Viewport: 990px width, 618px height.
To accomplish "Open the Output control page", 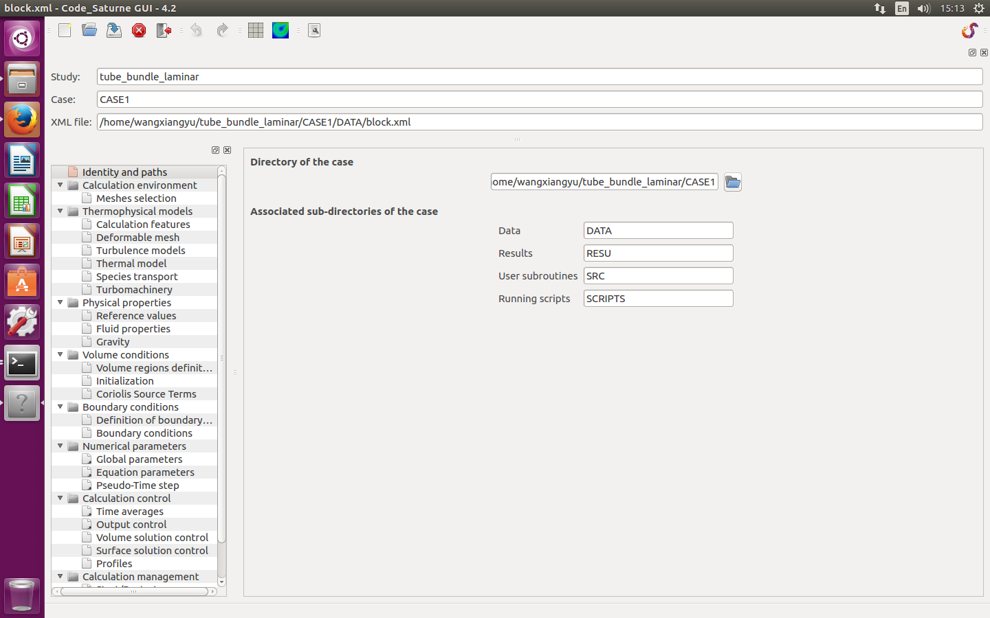I will [x=131, y=525].
